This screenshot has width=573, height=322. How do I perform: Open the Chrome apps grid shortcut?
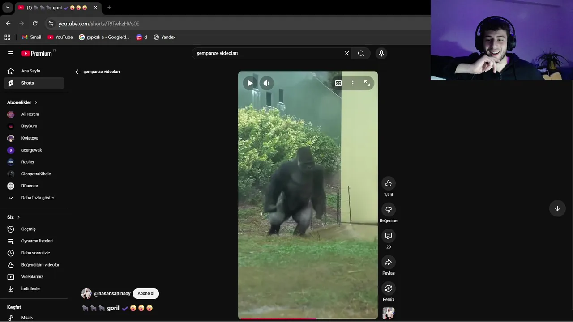pyautogui.click(x=7, y=37)
